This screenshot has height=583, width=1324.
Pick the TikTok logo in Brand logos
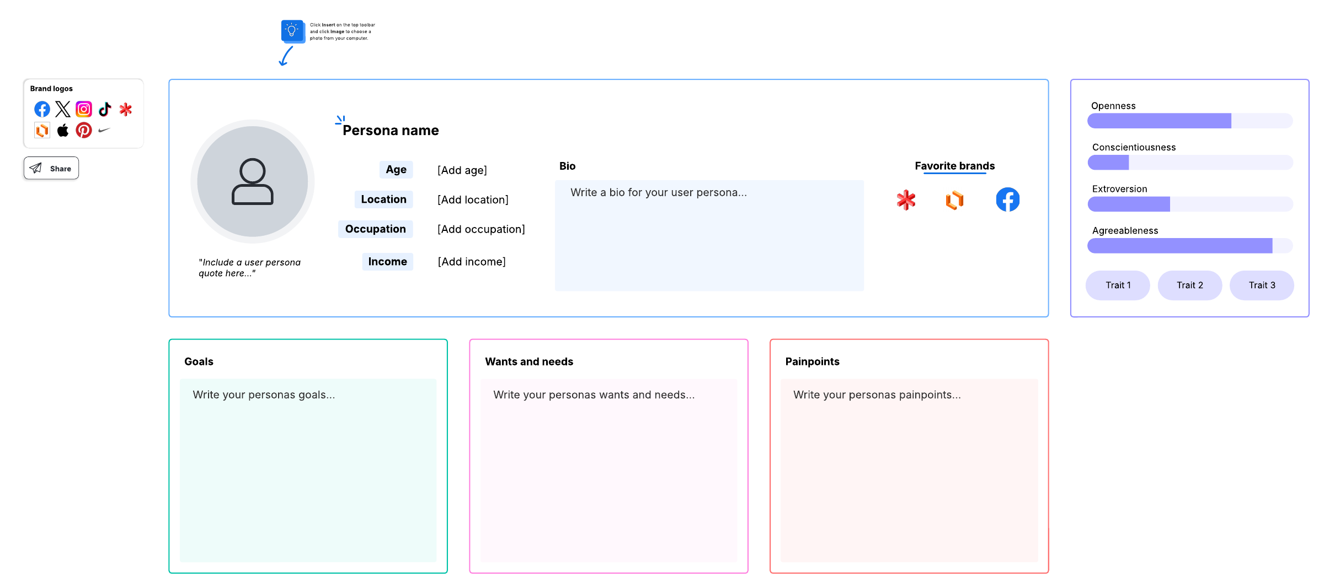[105, 109]
